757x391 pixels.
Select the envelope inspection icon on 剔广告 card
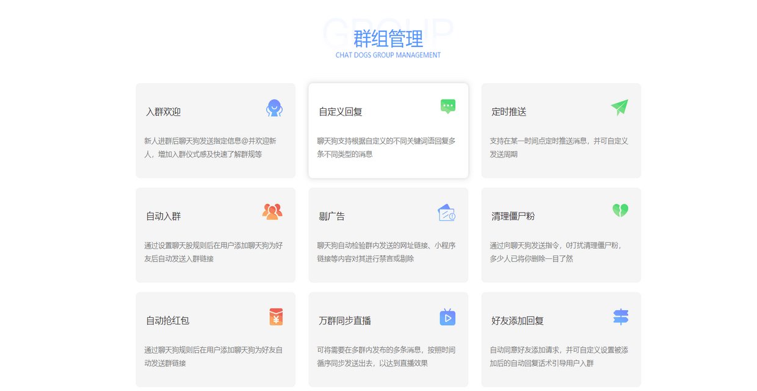click(x=447, y=211)
